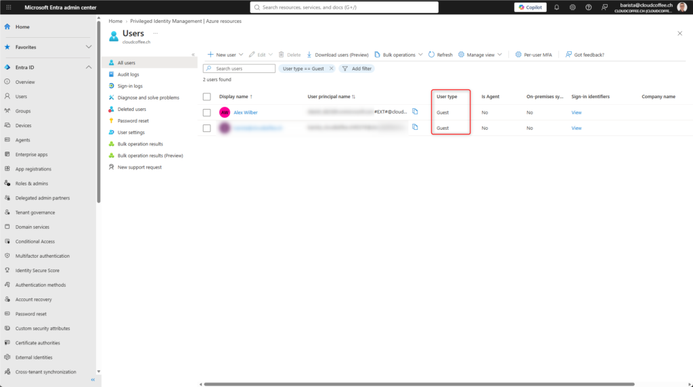Click Delete in the toolbar
The image size is (693, 387).
[290, 55]
